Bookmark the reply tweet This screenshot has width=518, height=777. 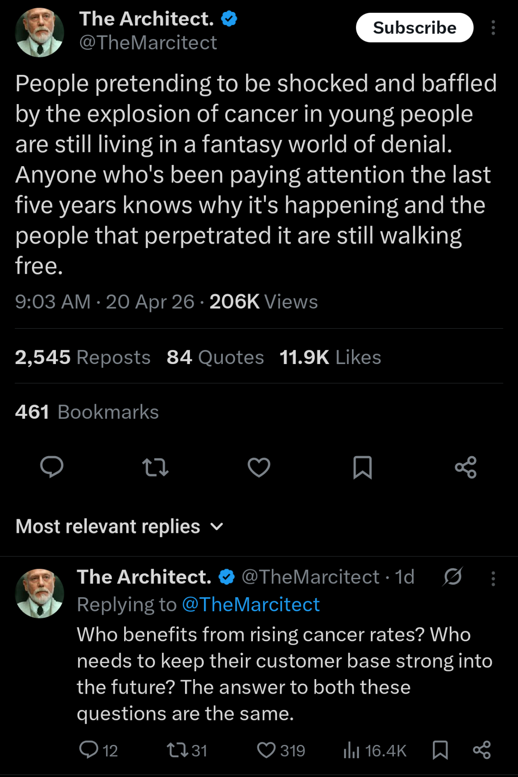coord(440,750)
